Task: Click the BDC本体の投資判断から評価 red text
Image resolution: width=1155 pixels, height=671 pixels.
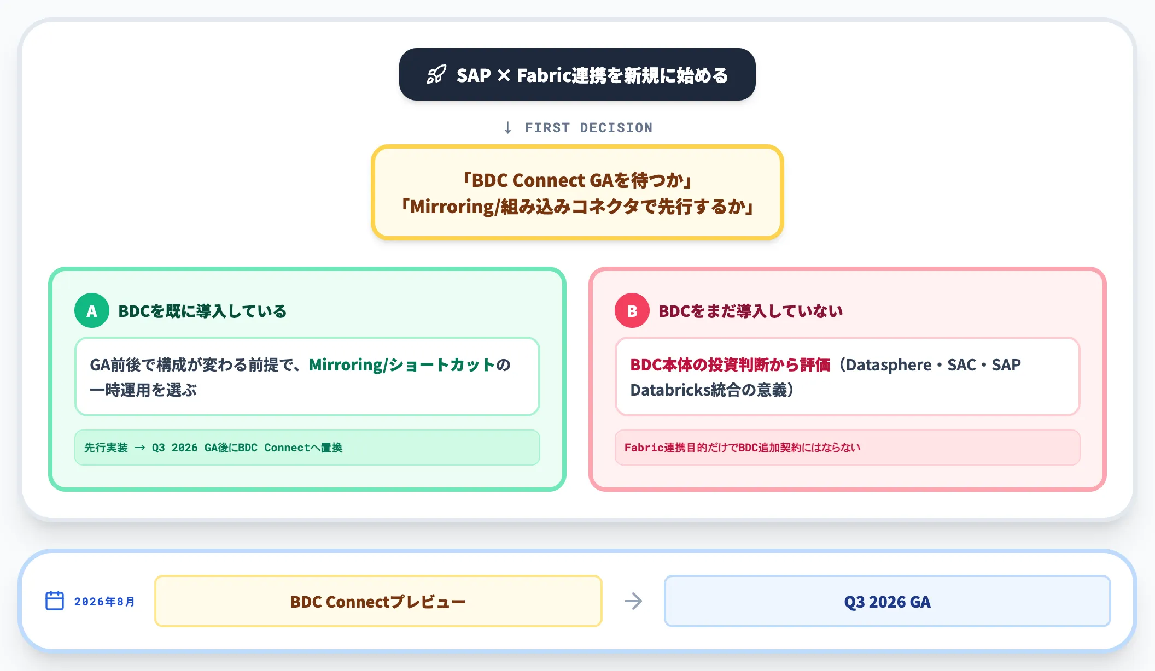Action: pyautogui.click(x=730, y=364)
